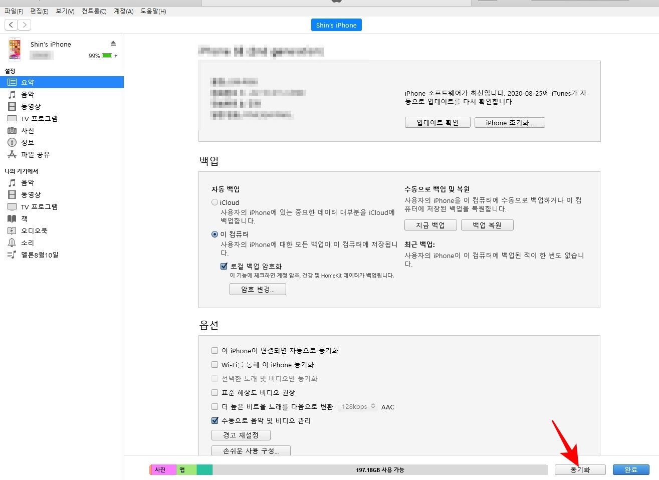
Task: Open the 음악 icon under 나의 기기에서
Action: [x=12, y=182]
